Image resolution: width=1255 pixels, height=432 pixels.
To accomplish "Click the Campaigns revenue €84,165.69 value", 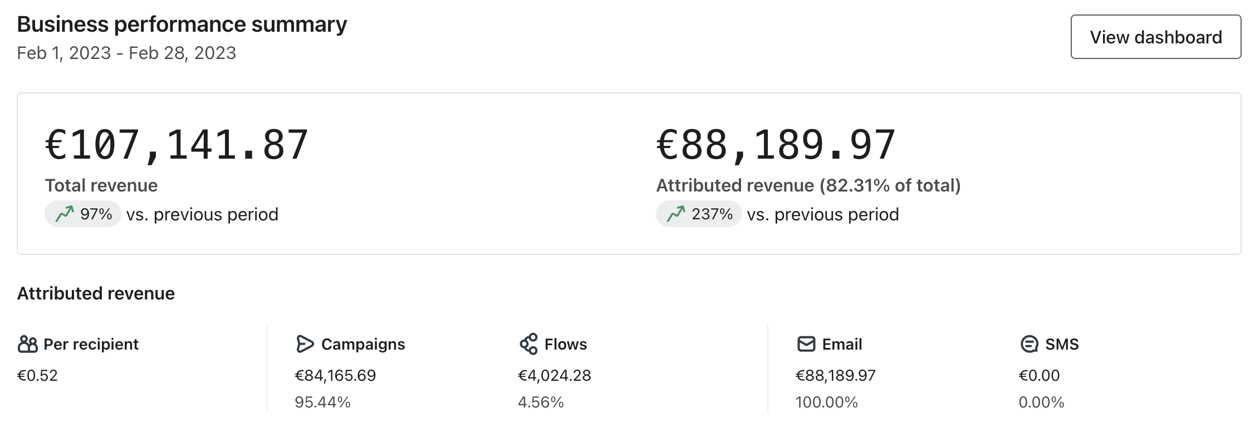I will [335, 375].
